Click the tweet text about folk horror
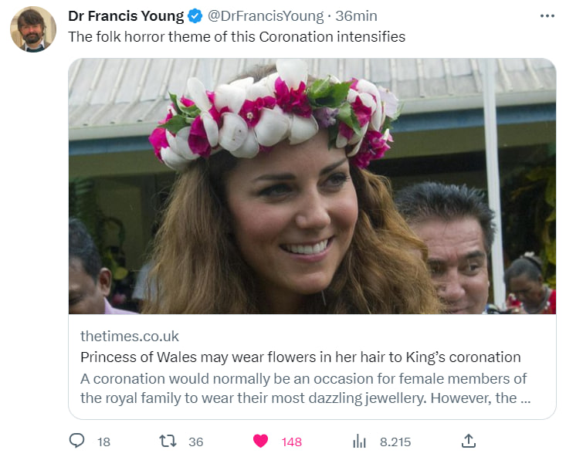This screenshot has height=457, width=566. click(236, 36)
